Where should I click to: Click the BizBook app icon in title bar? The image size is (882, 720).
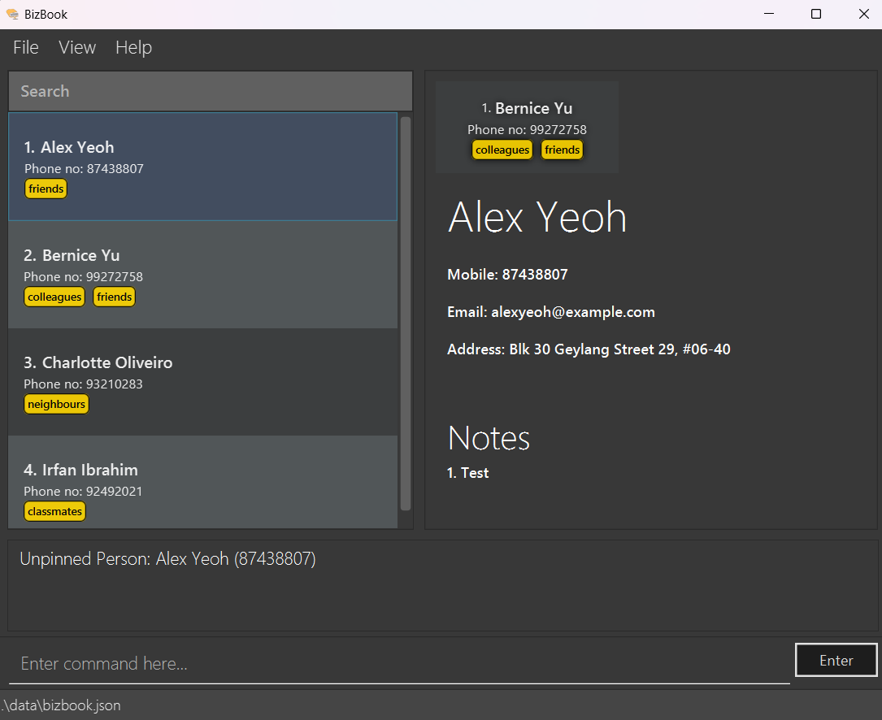click(x=12, y=14)
